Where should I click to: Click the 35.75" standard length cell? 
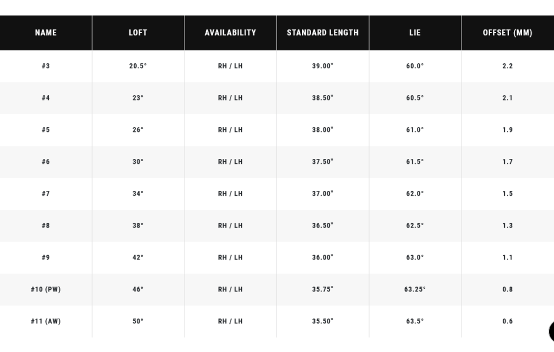tap(322, 289)
